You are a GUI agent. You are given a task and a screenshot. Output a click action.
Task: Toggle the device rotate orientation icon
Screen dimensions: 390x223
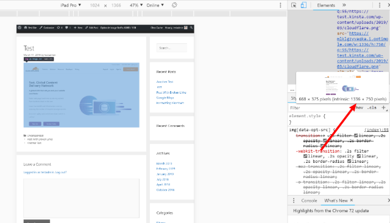click(174, 5)
